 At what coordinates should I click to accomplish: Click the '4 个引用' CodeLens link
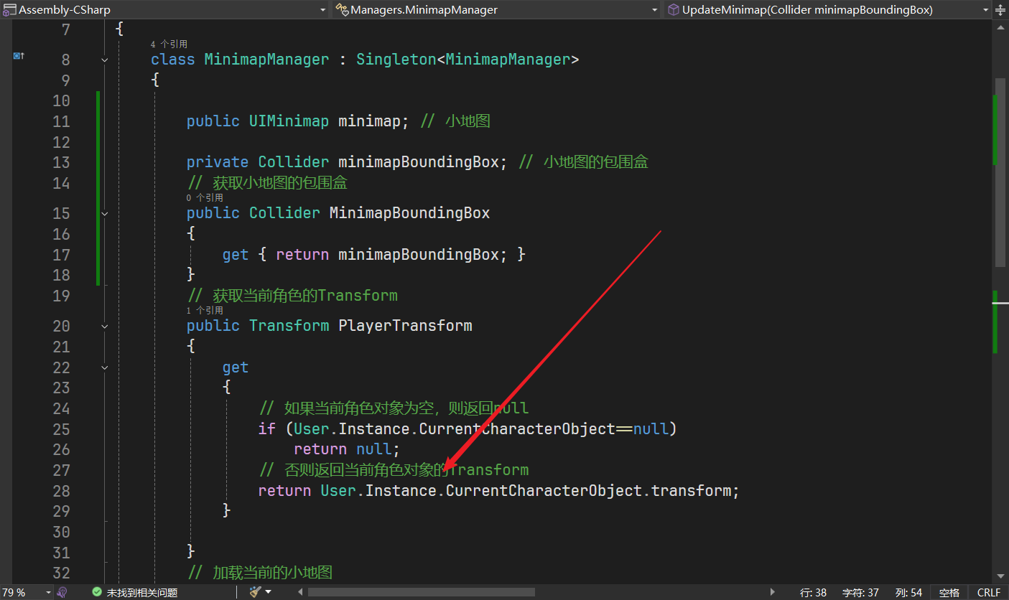tap(169, 44)
